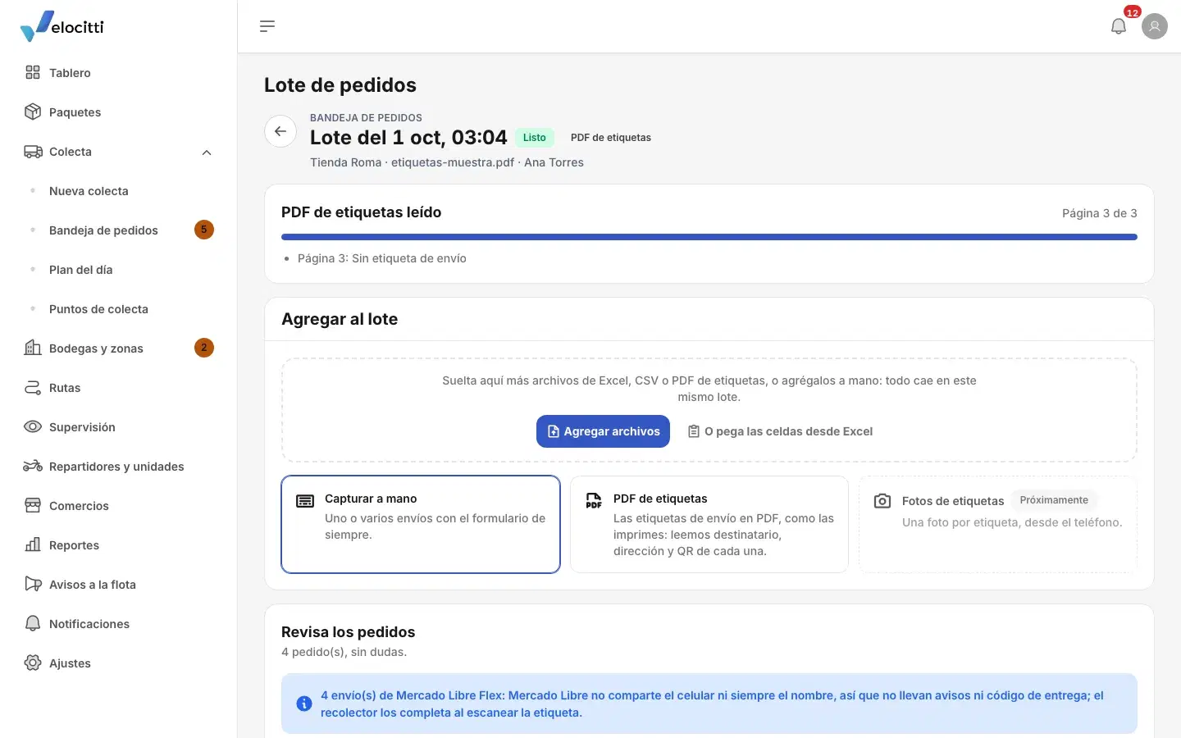Open the user avatar menu
Screen dimensions: 1181x738
click(x=1155, y=26)
